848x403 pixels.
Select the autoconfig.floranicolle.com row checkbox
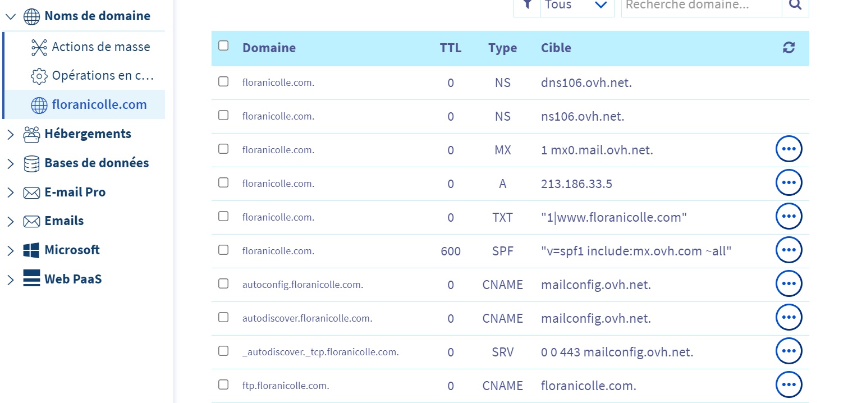click(x=223, y=283)
